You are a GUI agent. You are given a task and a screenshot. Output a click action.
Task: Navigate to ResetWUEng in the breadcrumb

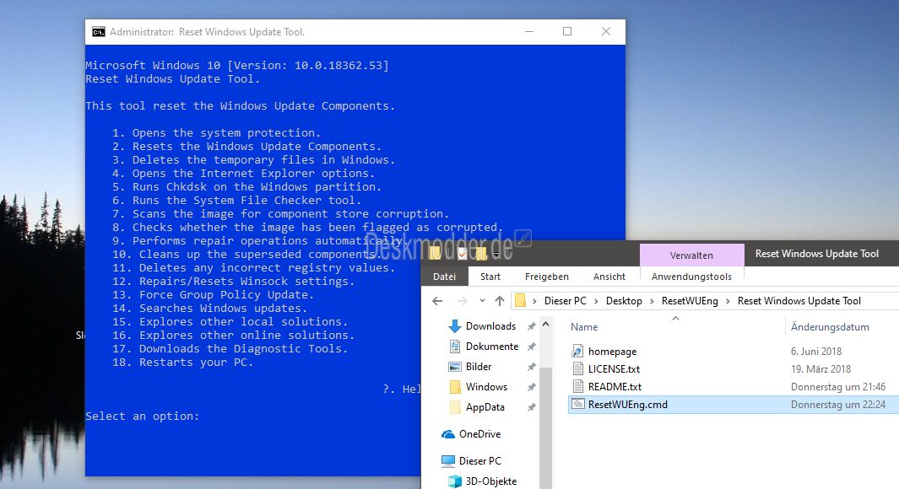coord(690,301)
